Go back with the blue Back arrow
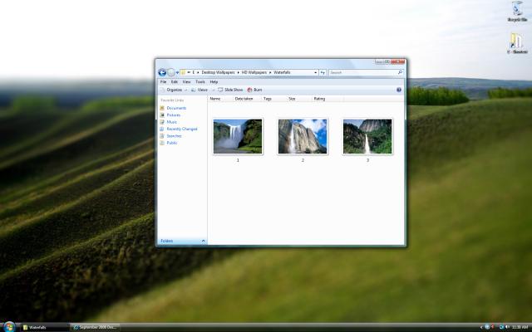 point(162,72)
